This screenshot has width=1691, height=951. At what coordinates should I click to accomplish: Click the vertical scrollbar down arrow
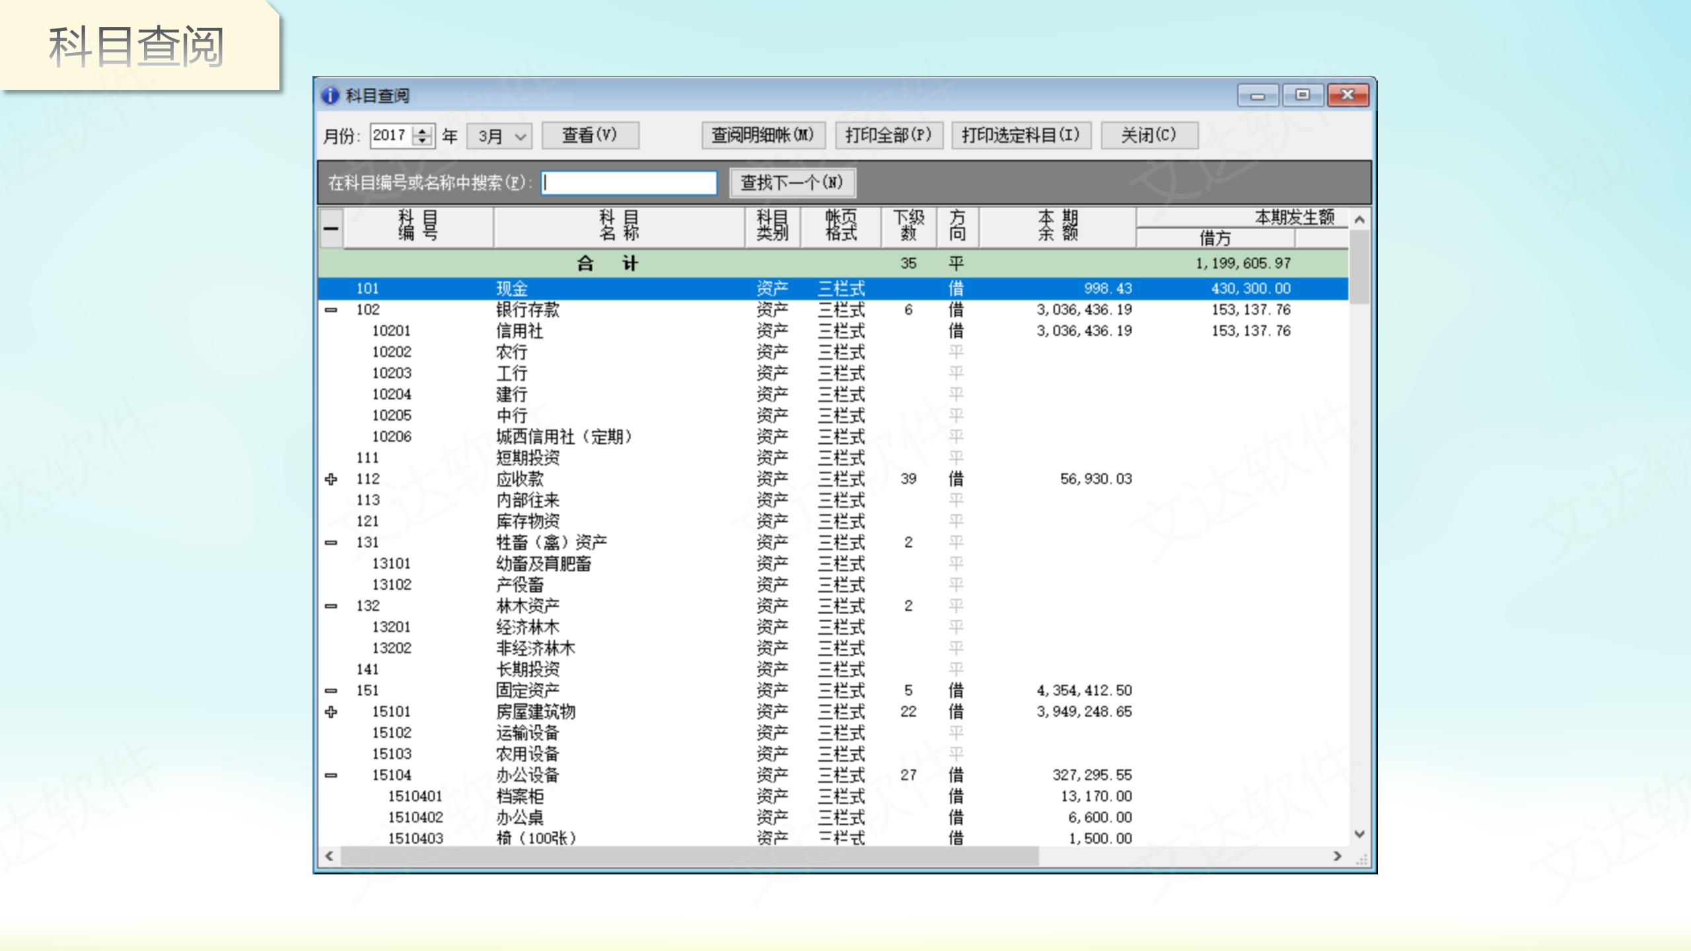(1359, 834)
